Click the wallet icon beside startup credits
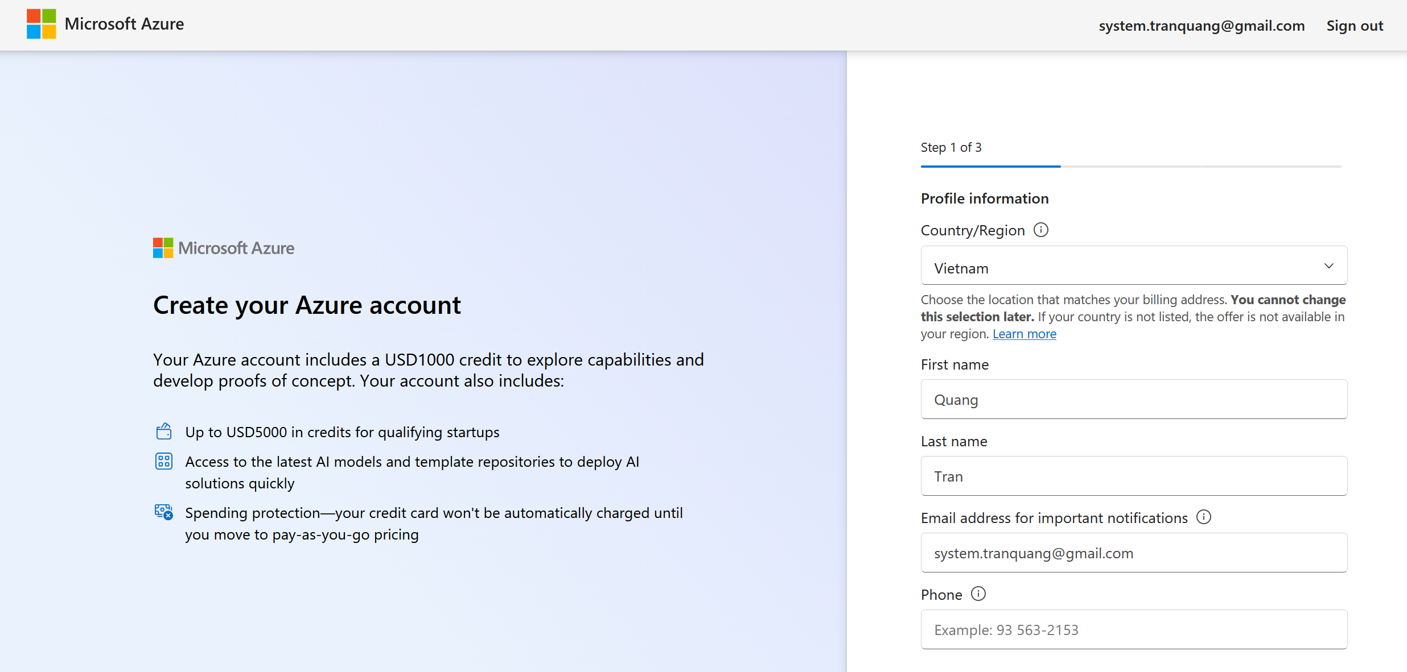The width and height of the screenshot is (1407, 672). coord(164,432)
